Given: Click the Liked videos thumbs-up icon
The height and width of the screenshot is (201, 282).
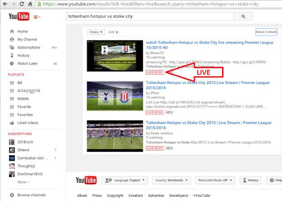Looking at the screenshot, I should pyautogui.click(x=12, y=123).
